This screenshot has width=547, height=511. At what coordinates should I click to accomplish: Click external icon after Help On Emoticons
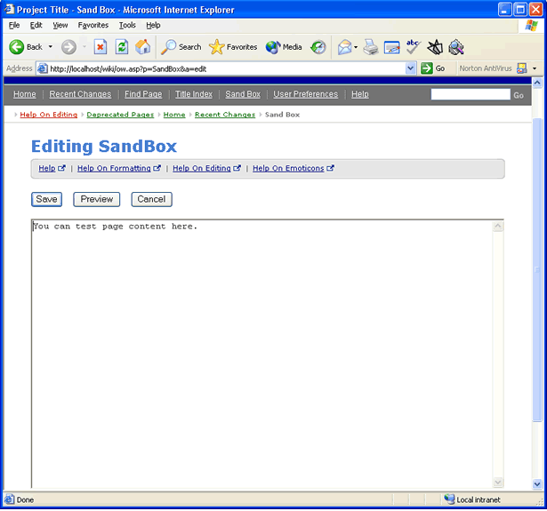(x=330, y=168)
